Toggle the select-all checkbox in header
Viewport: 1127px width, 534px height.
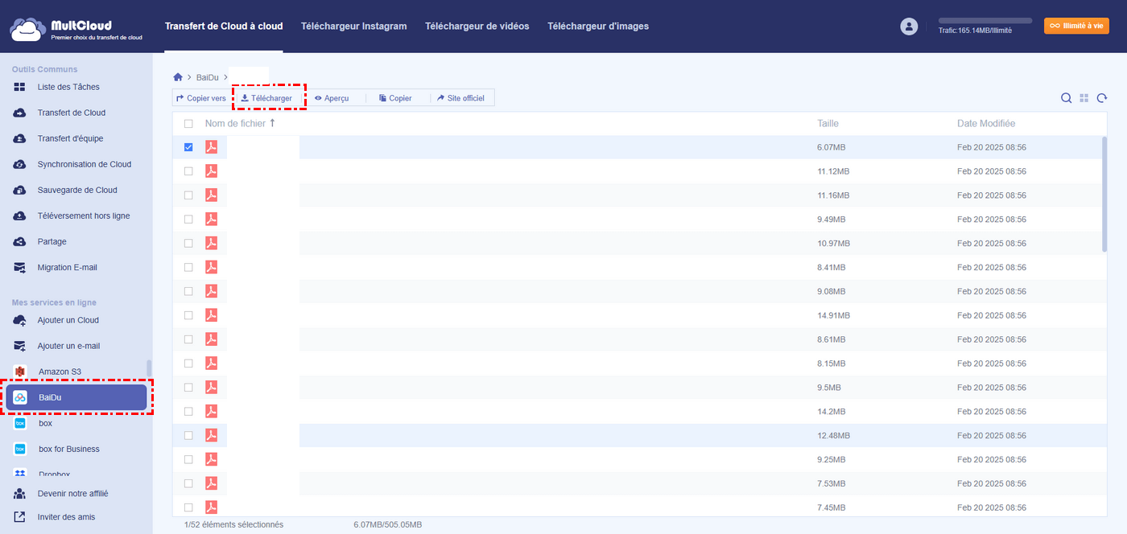188,124
